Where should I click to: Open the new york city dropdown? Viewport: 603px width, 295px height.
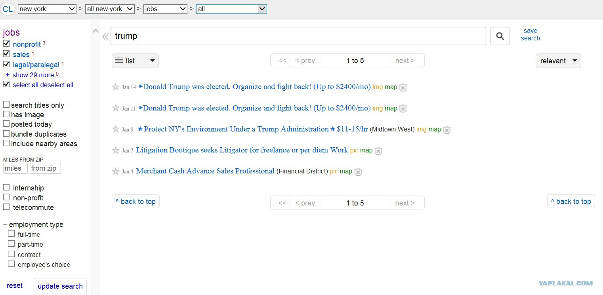(x=47, y=9)
